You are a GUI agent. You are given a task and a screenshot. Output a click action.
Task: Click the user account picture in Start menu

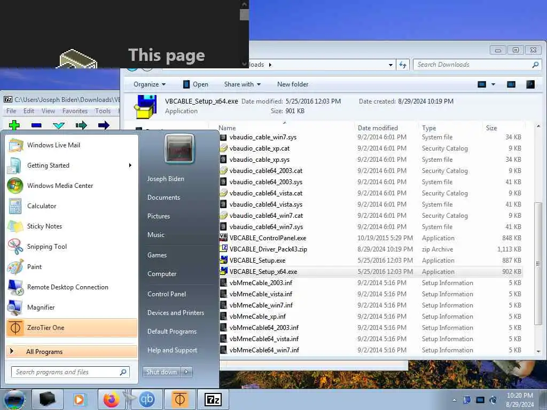179,148
